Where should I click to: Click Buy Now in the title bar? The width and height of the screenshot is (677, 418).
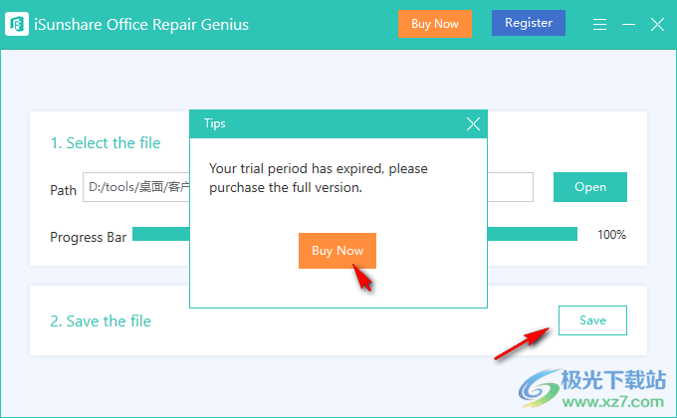click(x=435, y=24)
